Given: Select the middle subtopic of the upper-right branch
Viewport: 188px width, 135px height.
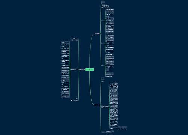Looking at the screenshot, I should 103,43.
